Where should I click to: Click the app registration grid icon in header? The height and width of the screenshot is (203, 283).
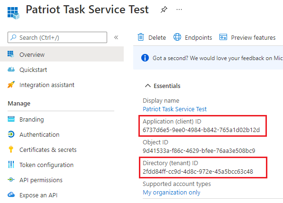pos(13,13)
